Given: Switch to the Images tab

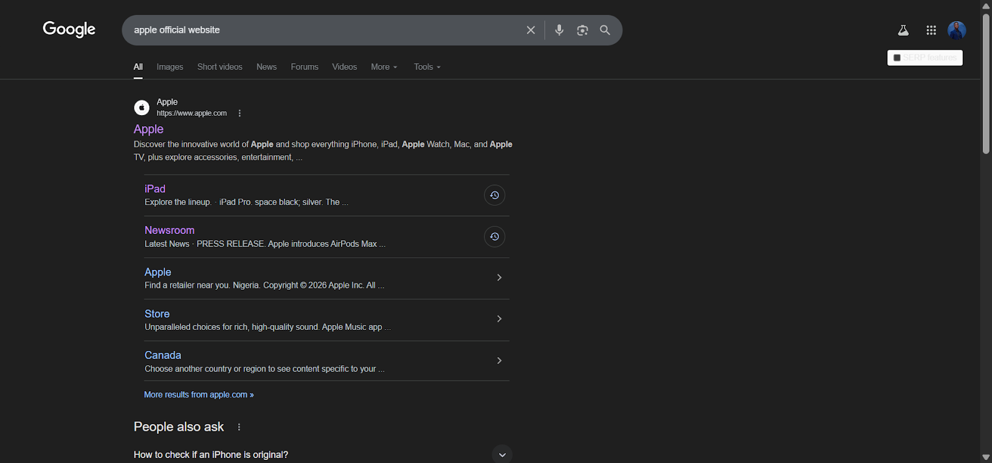Looking at the screenshot, I should coord(170,67).
